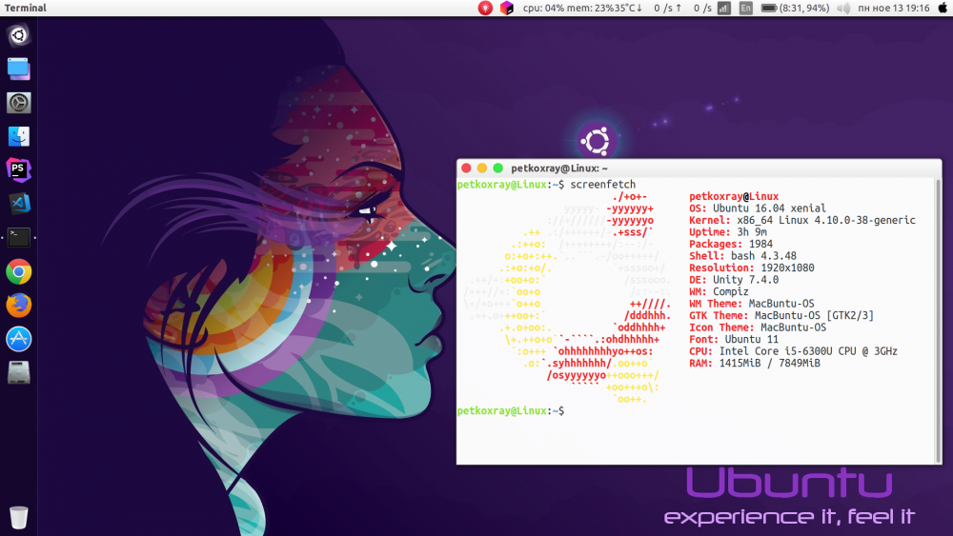Open the network signal bars indicator

724,8
